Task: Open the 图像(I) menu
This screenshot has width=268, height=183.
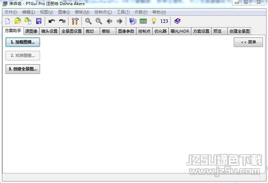Action: pos(64,12)
